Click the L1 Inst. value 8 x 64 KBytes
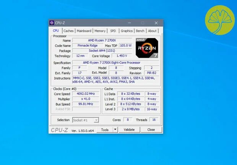 coord(131,99)
